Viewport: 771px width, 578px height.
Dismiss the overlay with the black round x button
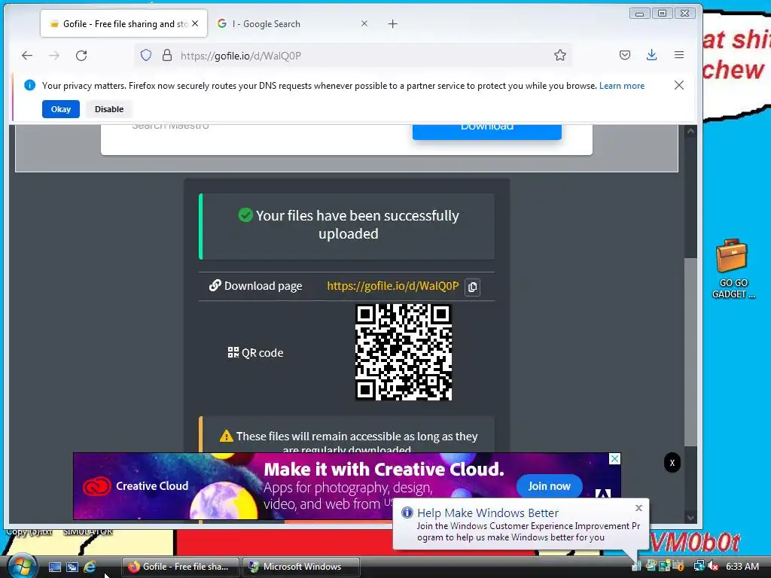(672, 463)
